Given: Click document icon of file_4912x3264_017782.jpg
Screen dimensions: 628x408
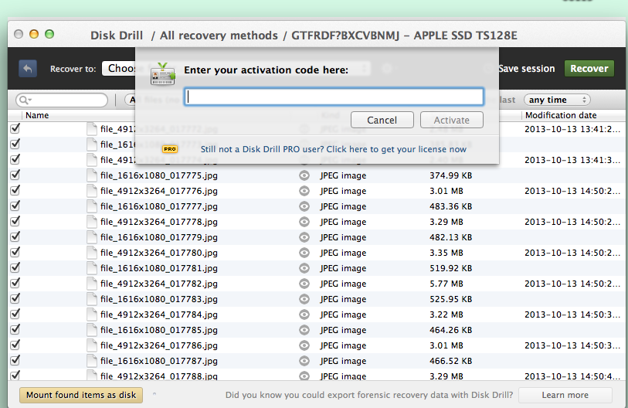Looking at the screenshot, I should [92, 284].
